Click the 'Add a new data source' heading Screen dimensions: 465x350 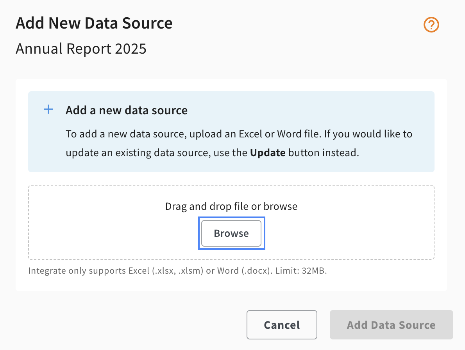(127, 110)
